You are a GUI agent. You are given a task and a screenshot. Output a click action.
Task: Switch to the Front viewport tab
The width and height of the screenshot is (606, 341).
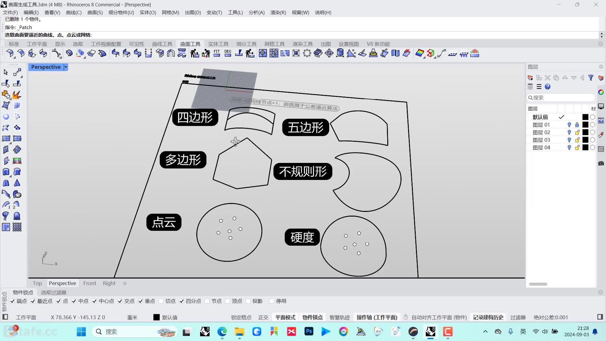coord(90,283)
